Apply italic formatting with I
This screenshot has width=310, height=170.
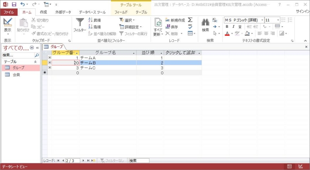point(234,27)
